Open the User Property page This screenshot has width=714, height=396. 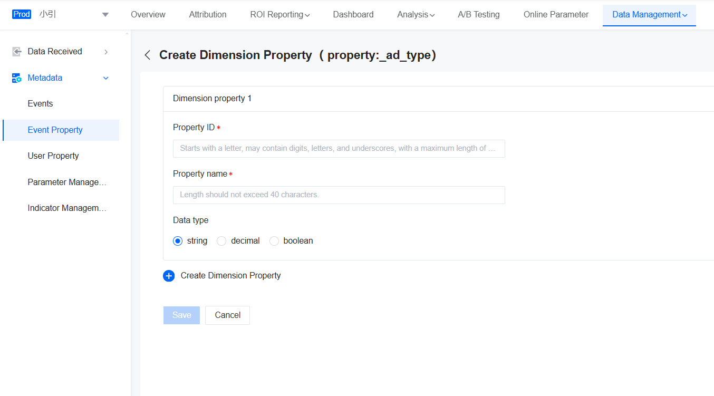pos(53,156)
